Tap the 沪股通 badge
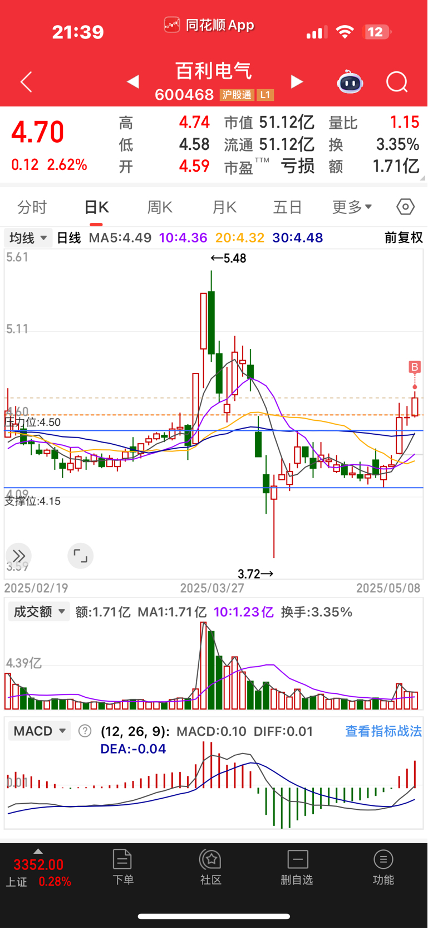428x928 pixels. point(237,95)
